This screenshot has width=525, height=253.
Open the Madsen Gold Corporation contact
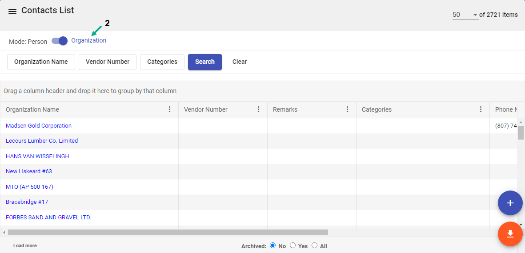pyautogui.click(x=39, y=126)
